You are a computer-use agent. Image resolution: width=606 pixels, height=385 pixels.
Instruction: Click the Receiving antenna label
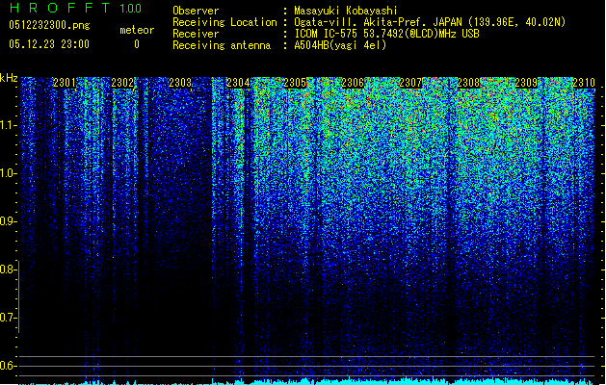click(222, 45)
